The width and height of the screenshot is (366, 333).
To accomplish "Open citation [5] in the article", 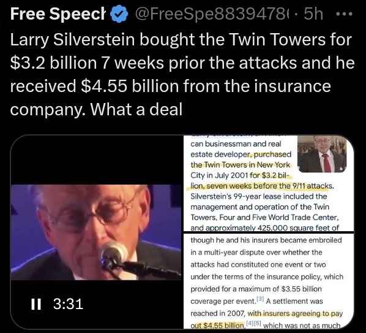I will click(258, 323).
